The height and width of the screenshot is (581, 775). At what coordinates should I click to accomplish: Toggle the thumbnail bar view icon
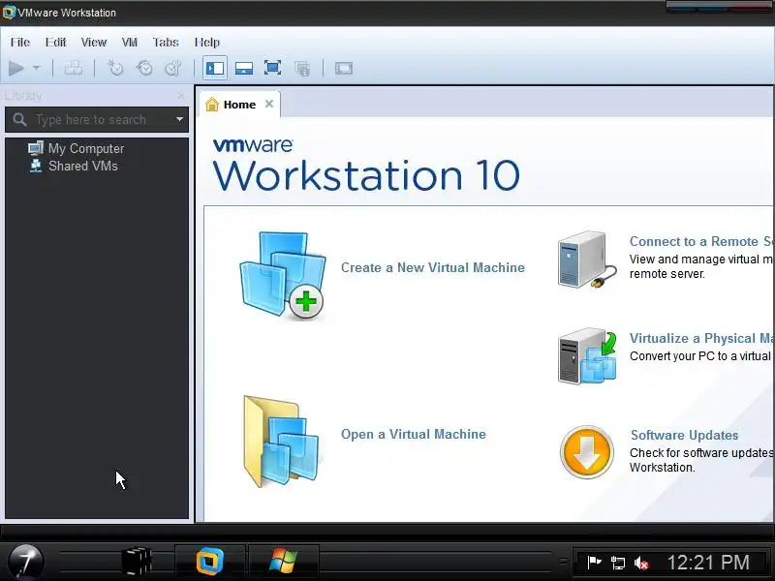244,68
